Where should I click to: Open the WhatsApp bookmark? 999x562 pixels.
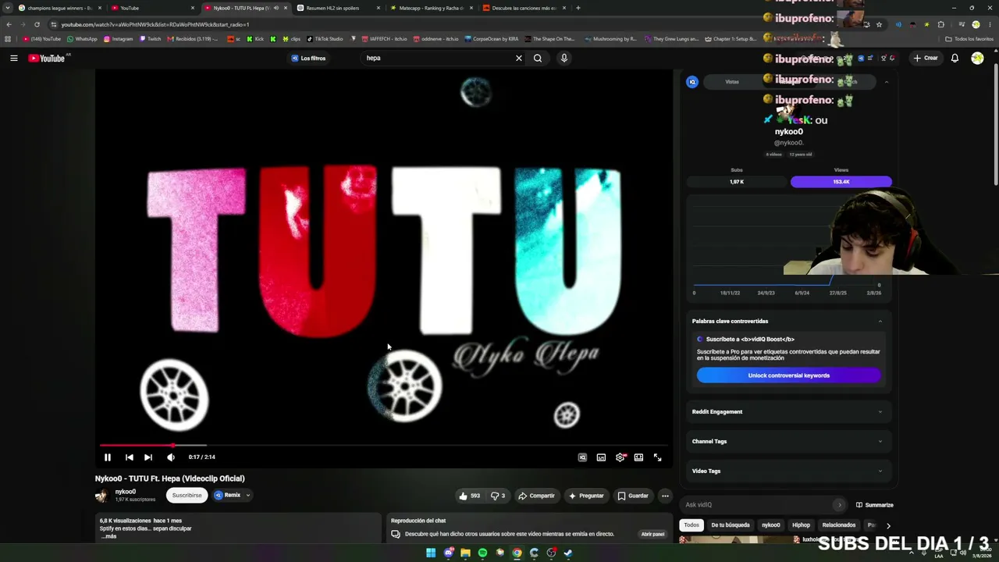pos(82,39)
